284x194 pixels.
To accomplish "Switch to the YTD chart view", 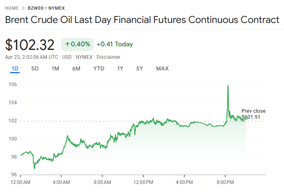I will 99,68.
